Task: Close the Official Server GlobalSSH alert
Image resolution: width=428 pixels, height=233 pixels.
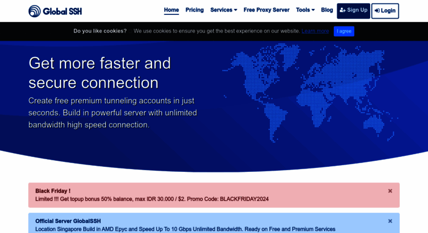Action: click(x=390, y=221)
